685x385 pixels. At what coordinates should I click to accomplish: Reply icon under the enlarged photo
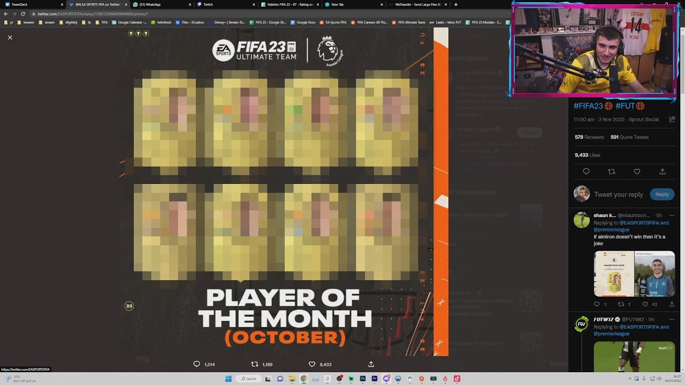pyautogui.click(x=196, y=364)
